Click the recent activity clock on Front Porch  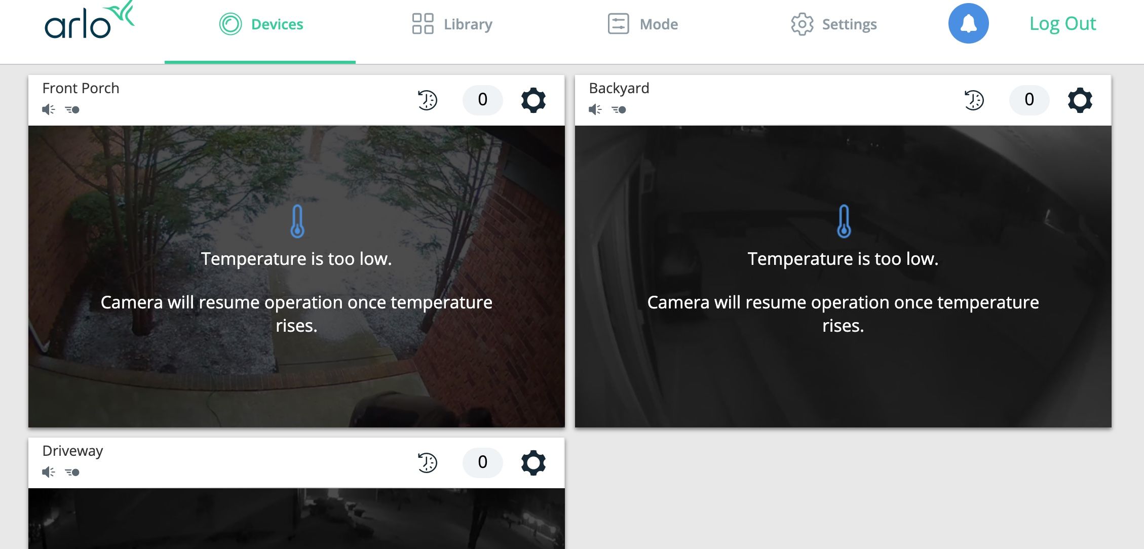[426, 100]
